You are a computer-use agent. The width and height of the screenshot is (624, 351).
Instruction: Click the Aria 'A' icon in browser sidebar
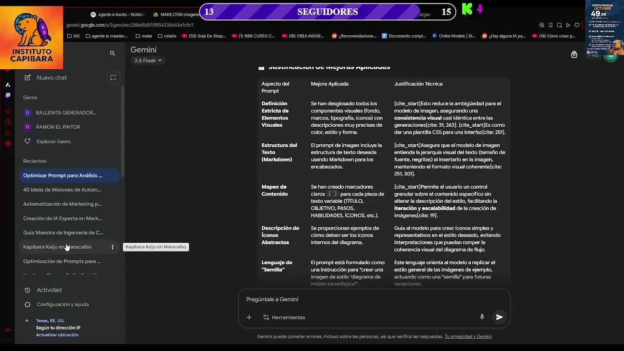coord(8,85)
